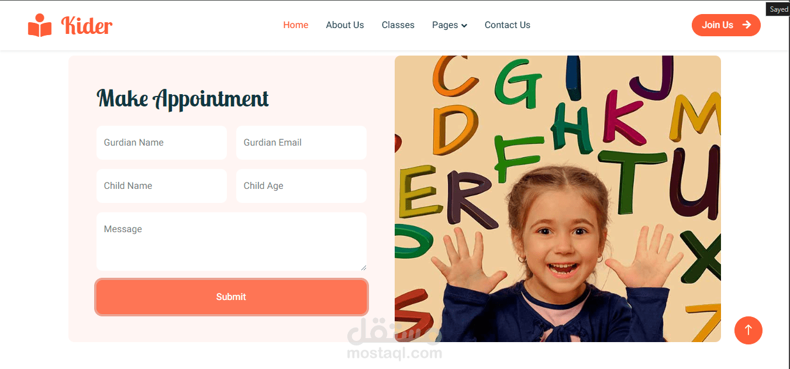Submit the appointment form
790x369 pixels.
(x=232, y=297)
